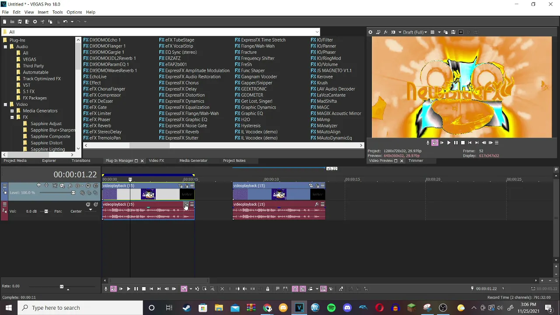This screenshot has width=560, height=315.
Task: Click audio track 2 hamburger menu
Action: 5,204
